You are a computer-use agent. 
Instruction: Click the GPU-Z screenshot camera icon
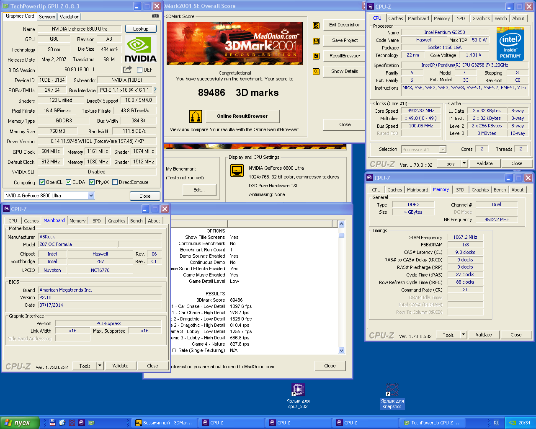pos(155,16)
